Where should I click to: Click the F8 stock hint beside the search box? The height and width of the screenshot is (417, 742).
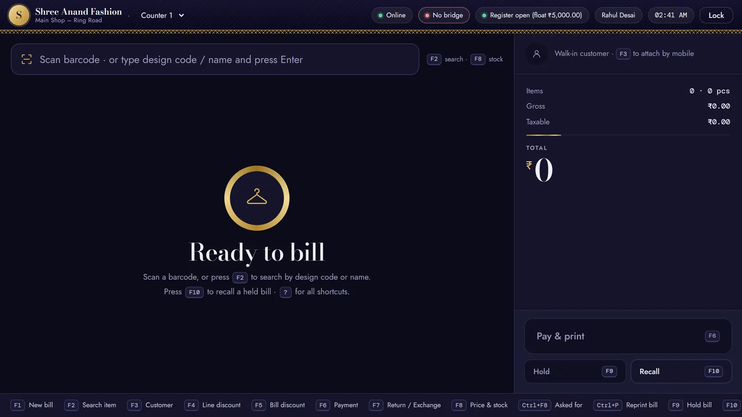[x=486, y=59]
